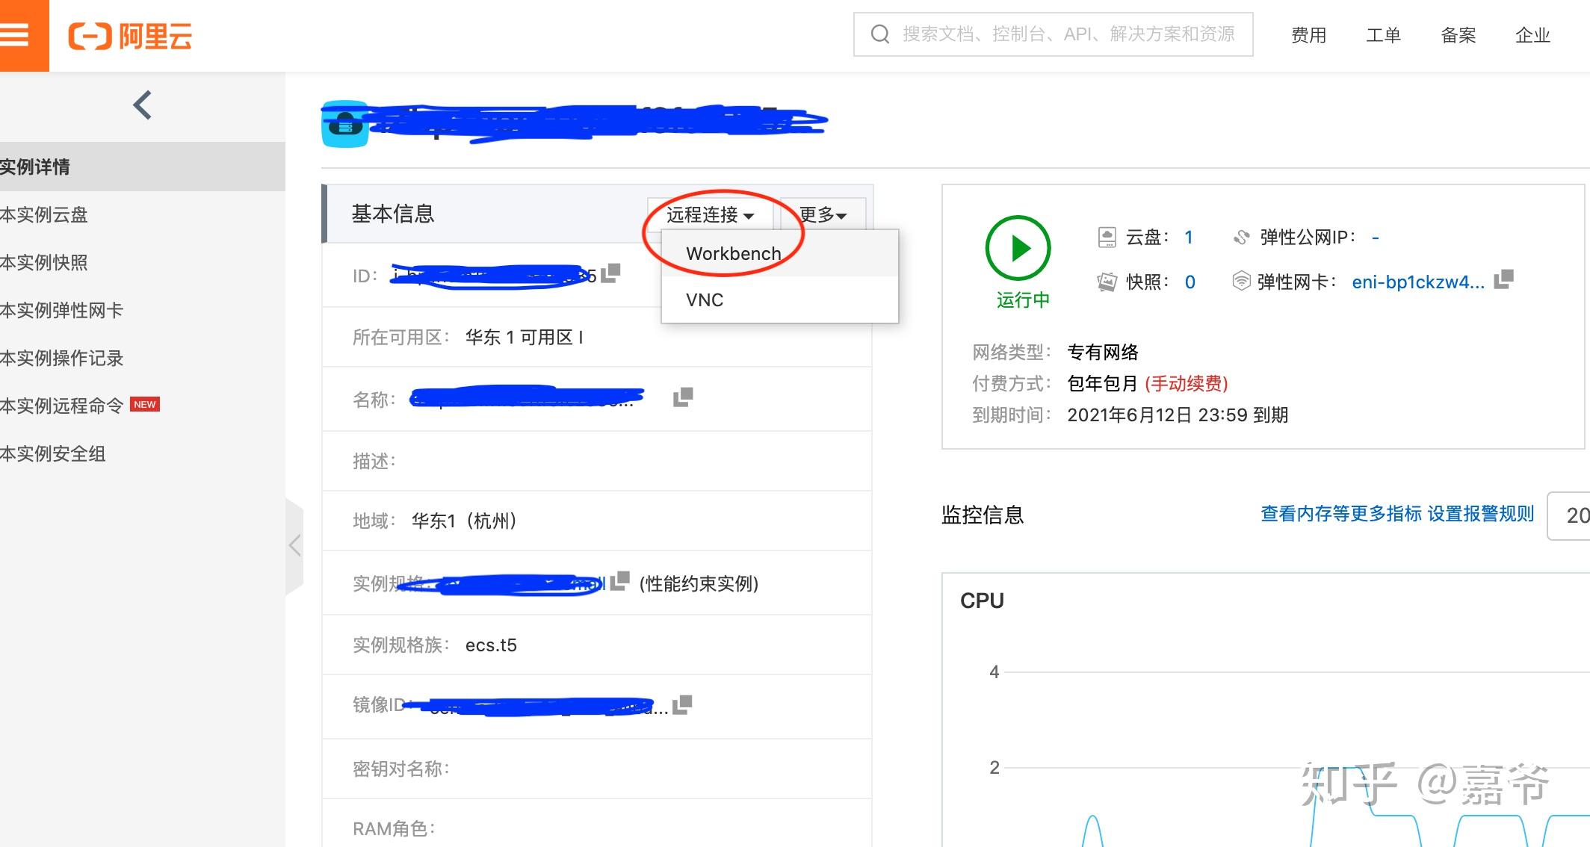Open the 远程连接 dropdown
Screen dimensions: 1590x847
[x=709, y=215]
